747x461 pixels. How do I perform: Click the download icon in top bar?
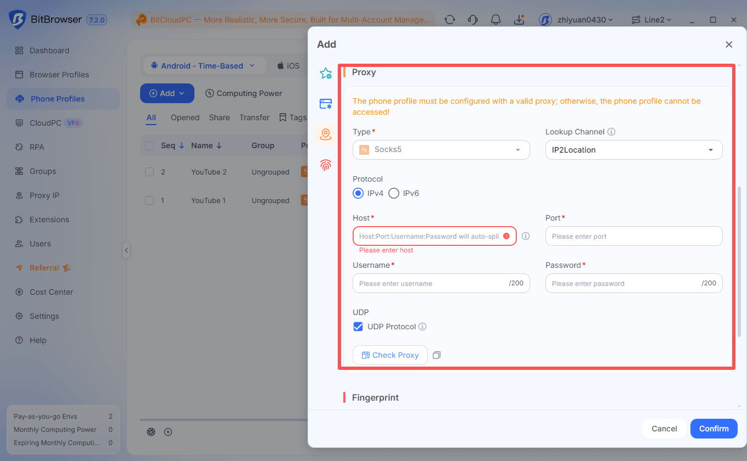(x=519, y=20)
